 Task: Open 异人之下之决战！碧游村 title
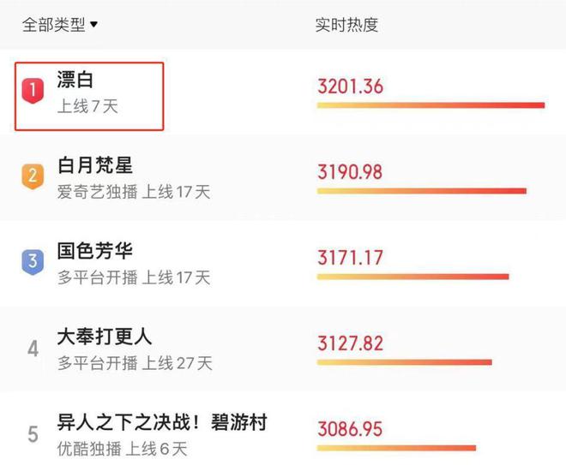point(162,422)
